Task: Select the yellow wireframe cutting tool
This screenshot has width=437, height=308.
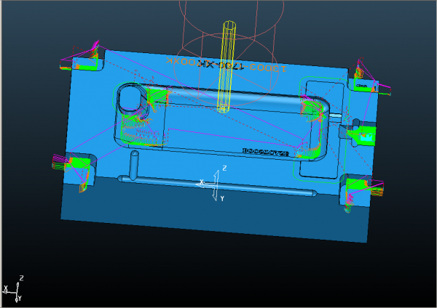Action: (x=227, y=67)
